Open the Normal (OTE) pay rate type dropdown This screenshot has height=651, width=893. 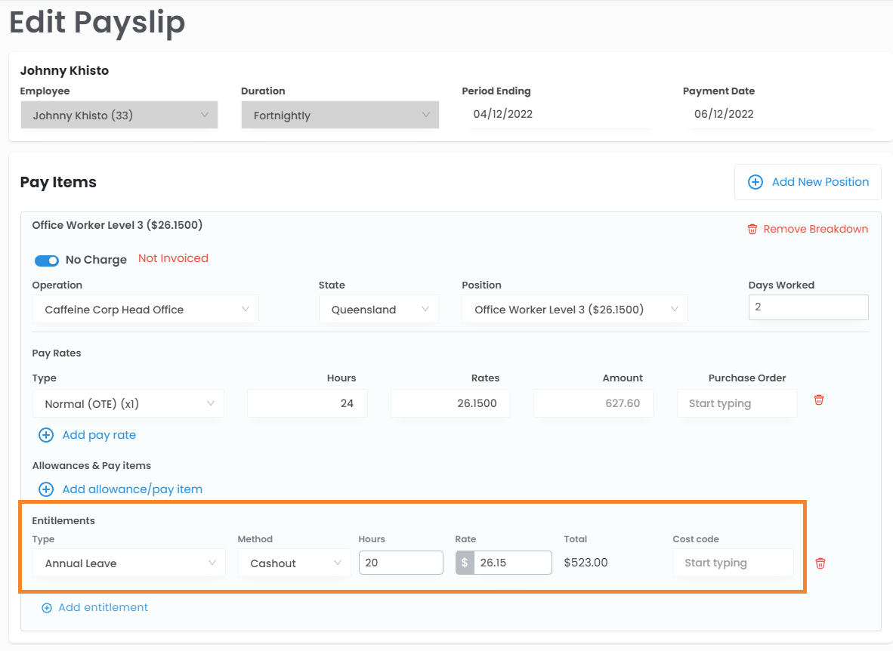pyautogui.click(x=128, y=404)
